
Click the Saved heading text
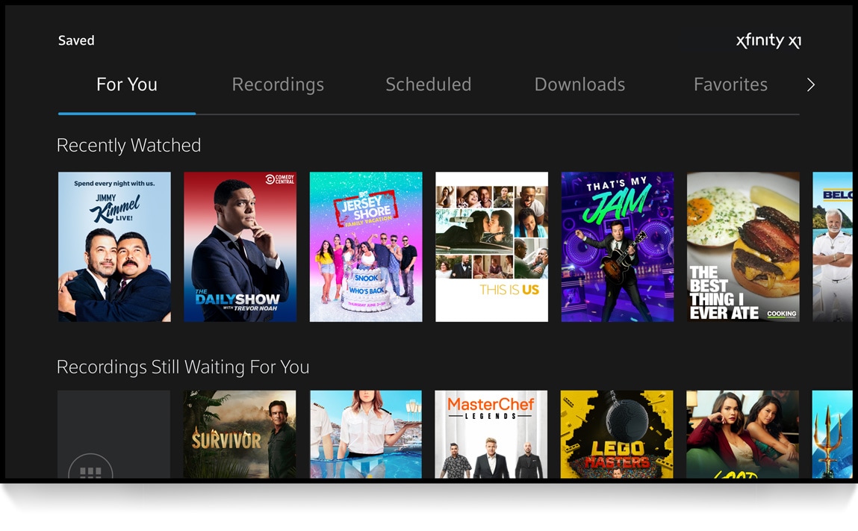tap(76, 40)
